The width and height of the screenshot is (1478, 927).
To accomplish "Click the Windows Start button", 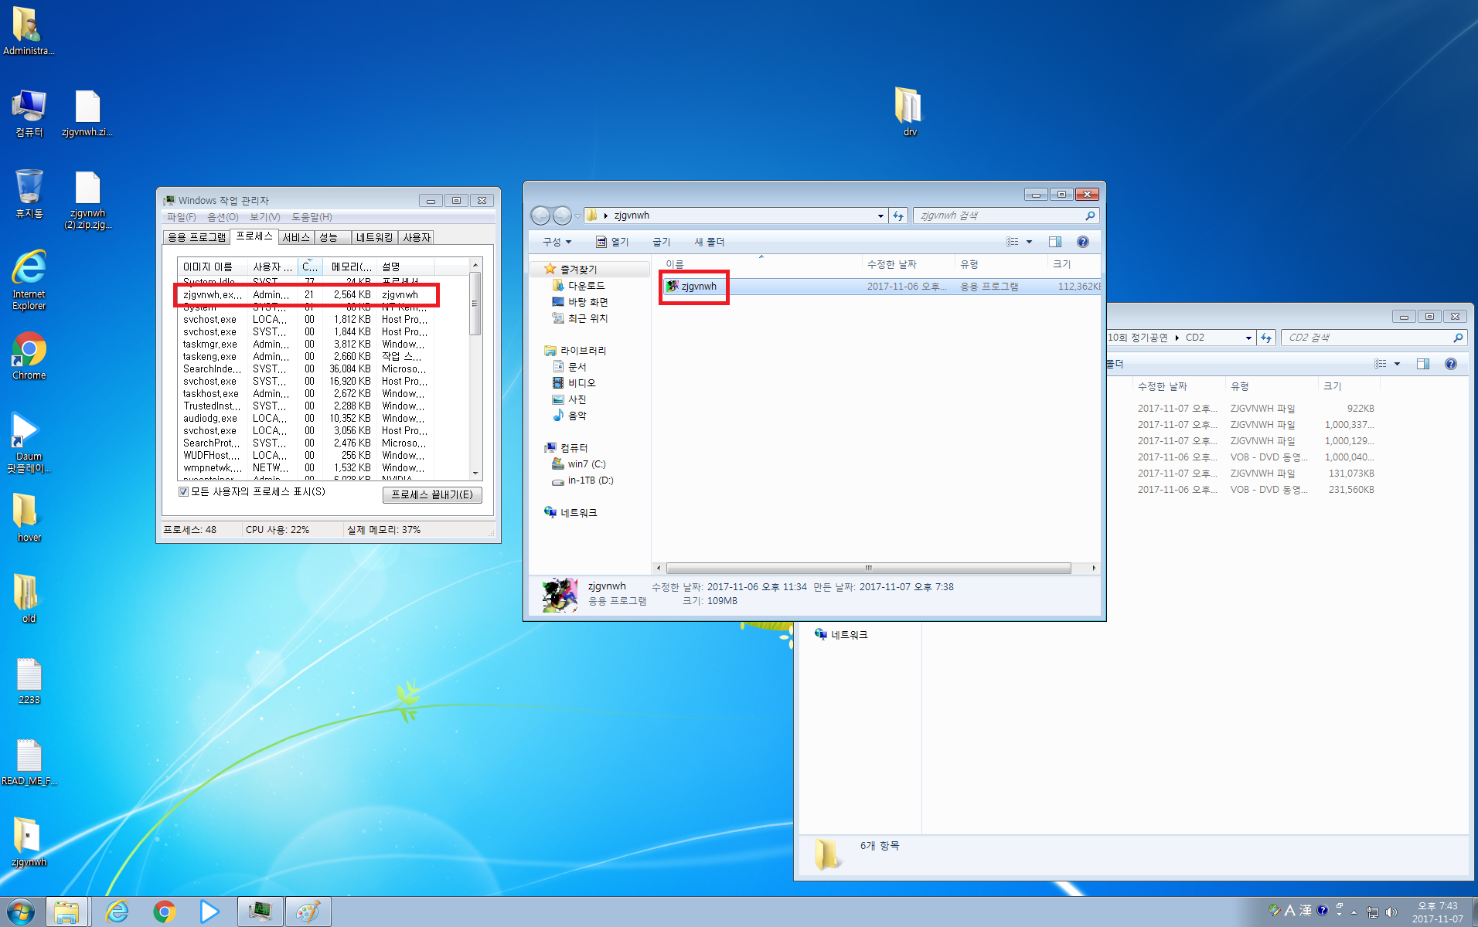I will coord(21,912).
